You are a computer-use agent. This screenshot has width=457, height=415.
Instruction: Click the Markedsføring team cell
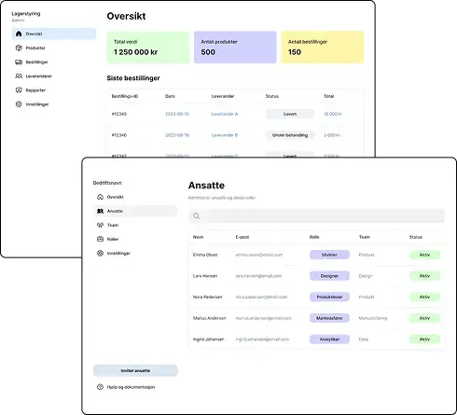pos(373,318)
